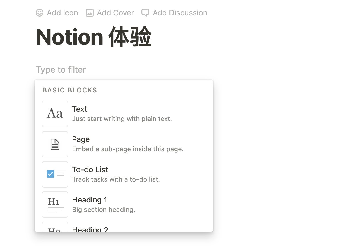Screen dimensions: 339x252
Task: Click the picture icon beside Add Cover
Action: 90,13
